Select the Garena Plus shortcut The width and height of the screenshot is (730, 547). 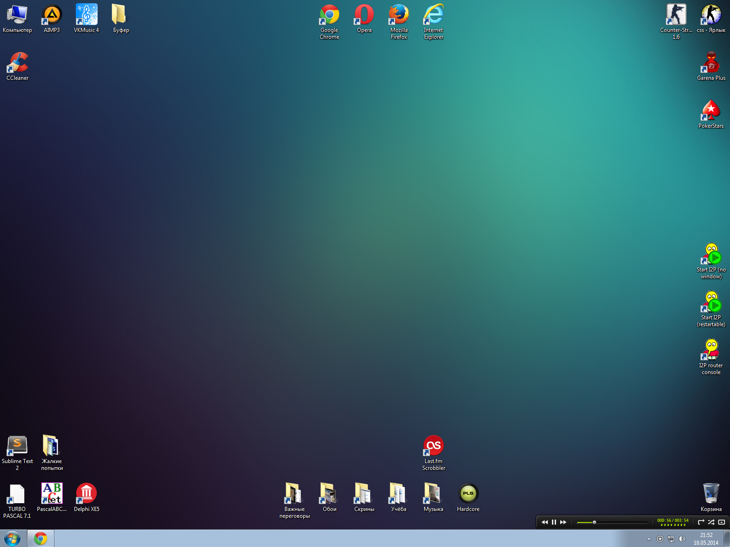click(x=711, y=66)
